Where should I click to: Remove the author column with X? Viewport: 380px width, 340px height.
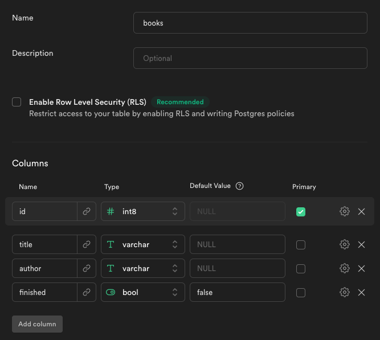[361, 268]
